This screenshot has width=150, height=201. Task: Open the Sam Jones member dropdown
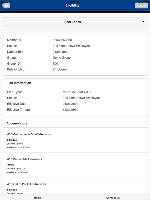(x=75, y=22)
